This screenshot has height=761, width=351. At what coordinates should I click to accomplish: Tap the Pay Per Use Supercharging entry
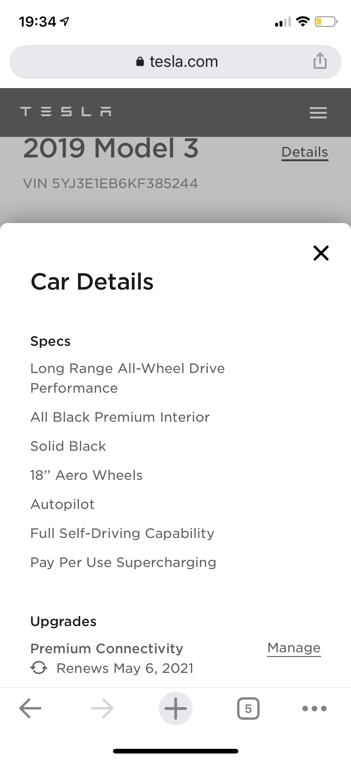click(x=123, y=562)
